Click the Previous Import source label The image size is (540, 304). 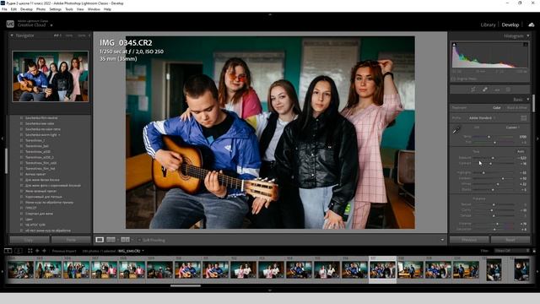[x=64, y=251]
